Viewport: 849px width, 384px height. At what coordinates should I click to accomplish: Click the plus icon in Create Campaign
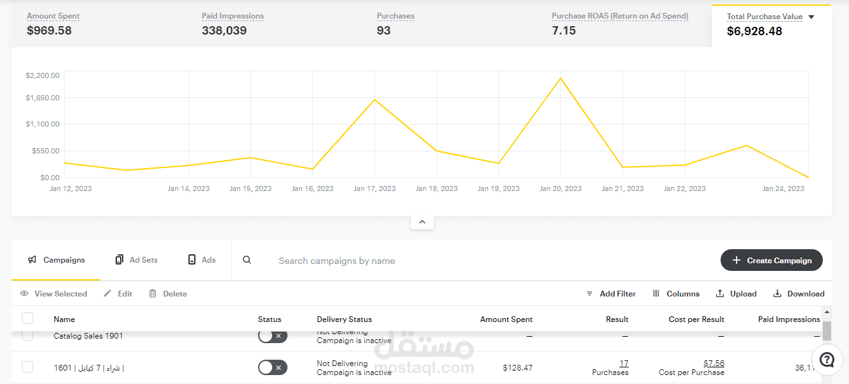[737, 260]
